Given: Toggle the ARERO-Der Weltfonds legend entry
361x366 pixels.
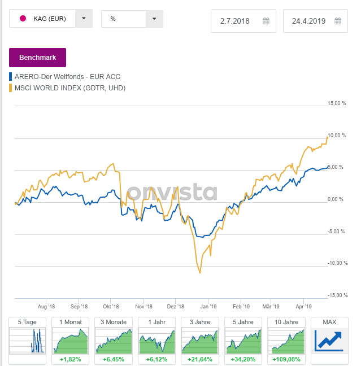Looking at the screenshot, I should (67, 77).
